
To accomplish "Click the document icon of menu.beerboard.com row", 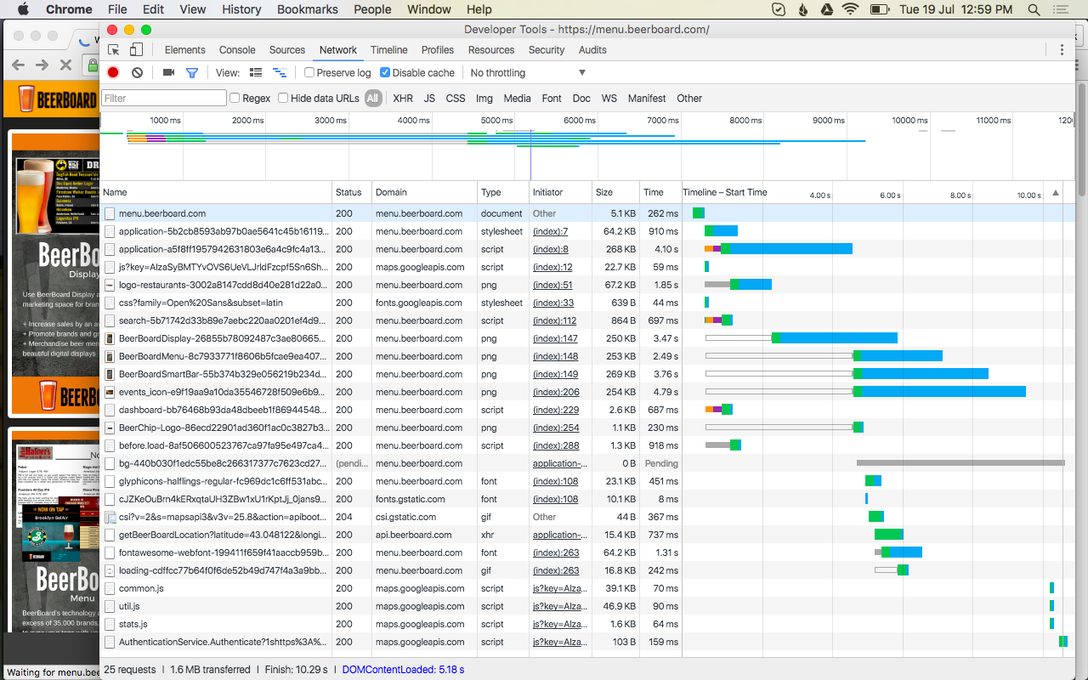I will pos(110,213).
